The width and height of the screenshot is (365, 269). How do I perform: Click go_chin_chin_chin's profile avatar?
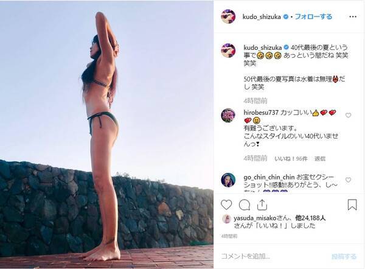click(x=228, y=180)
